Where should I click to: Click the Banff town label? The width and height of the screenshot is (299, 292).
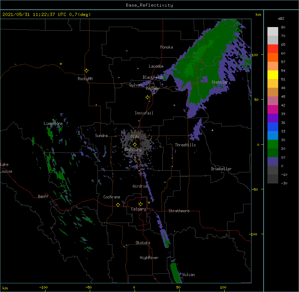[43, 197]
